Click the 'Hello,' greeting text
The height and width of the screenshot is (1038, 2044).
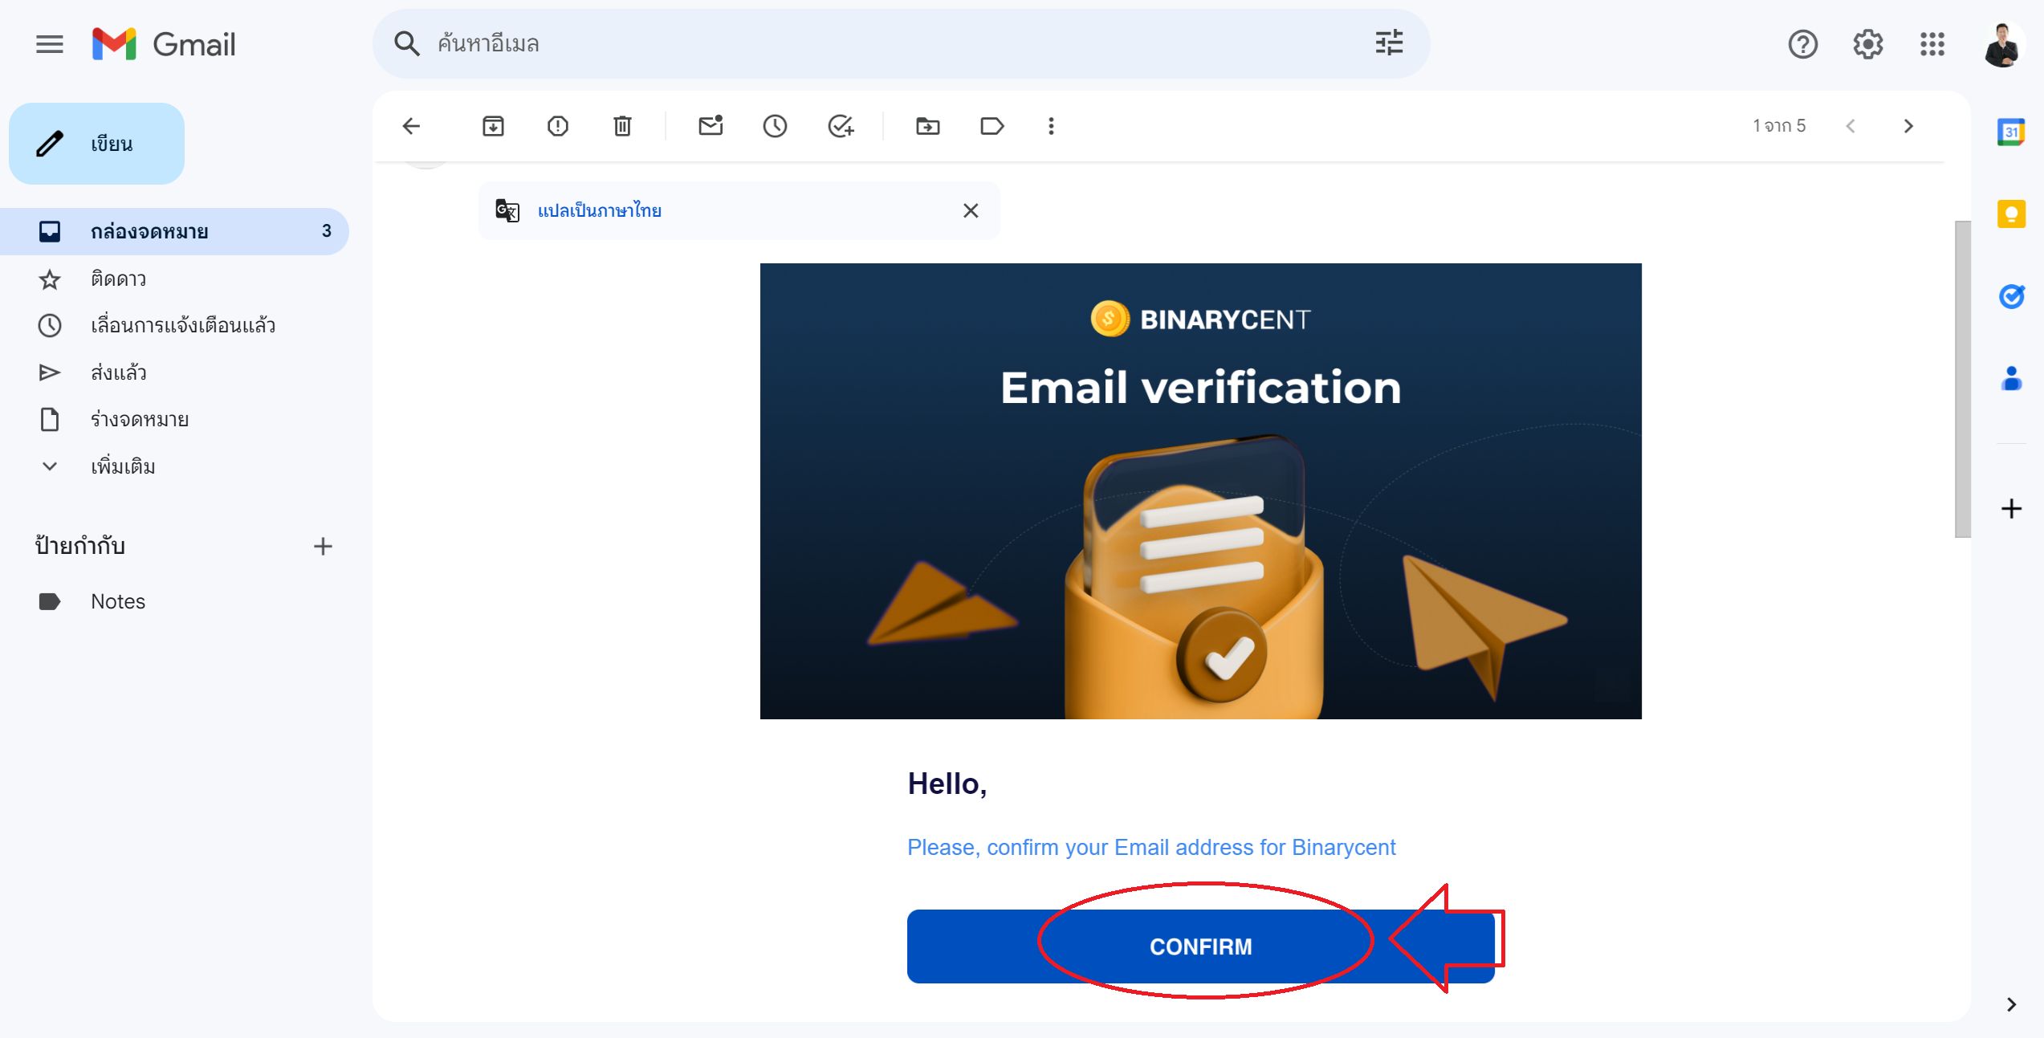pyautogui.click(x=947, y=784)
